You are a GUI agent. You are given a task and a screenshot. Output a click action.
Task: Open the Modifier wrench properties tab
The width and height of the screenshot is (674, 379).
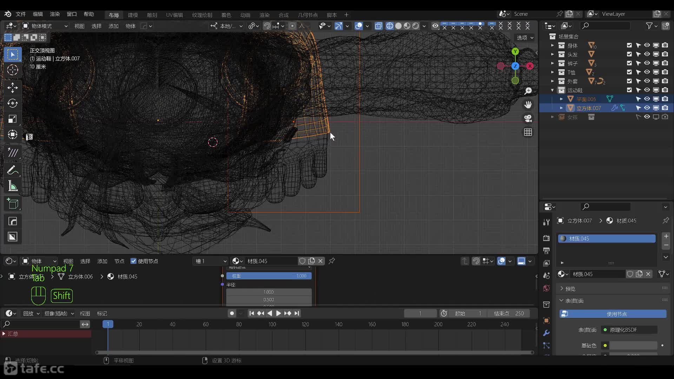[x=546, y=333]
